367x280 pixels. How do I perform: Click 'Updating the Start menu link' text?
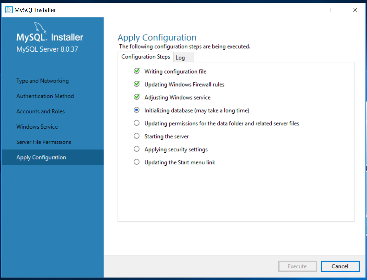(180, 163)
